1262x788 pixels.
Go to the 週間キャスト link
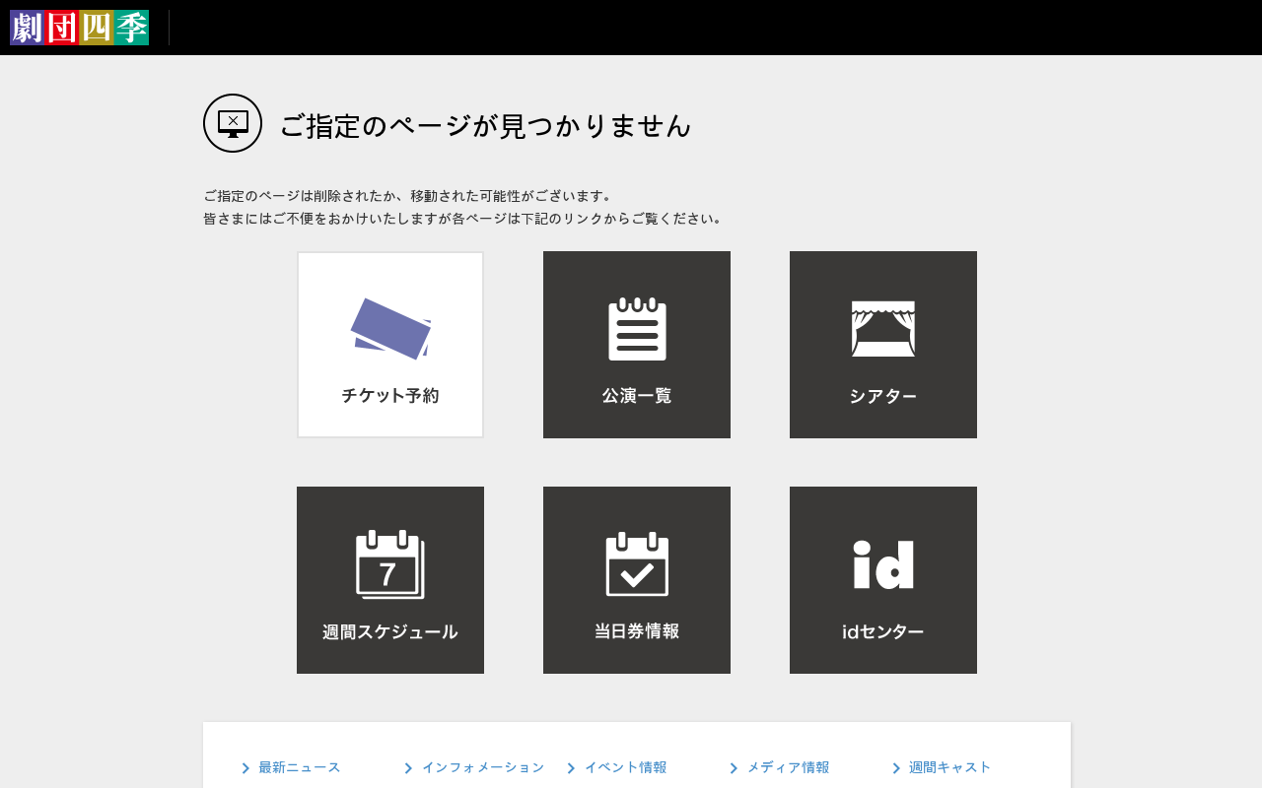click(x=950, y=767)
